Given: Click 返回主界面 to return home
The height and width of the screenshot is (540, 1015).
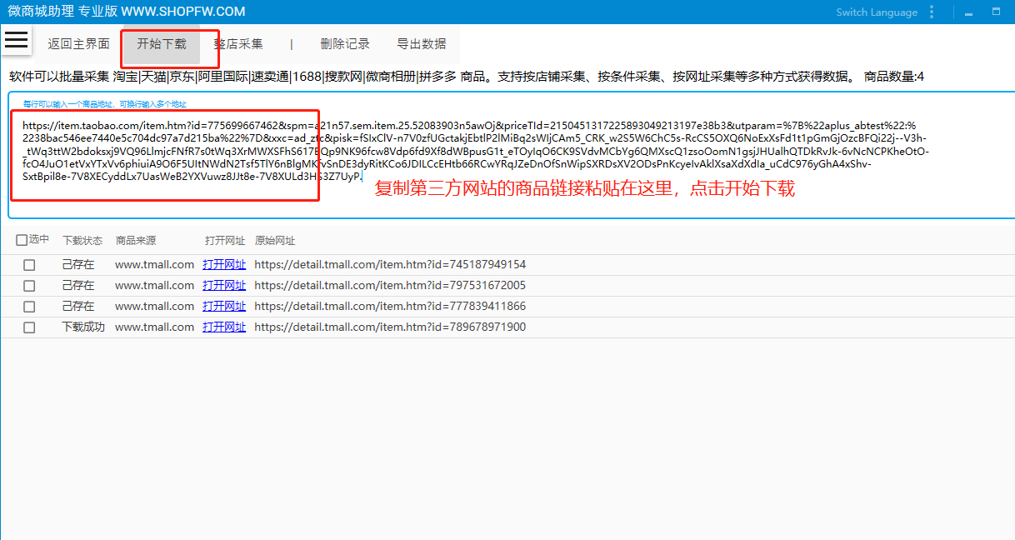Looking at the screenshot, I should click(78, 44).
